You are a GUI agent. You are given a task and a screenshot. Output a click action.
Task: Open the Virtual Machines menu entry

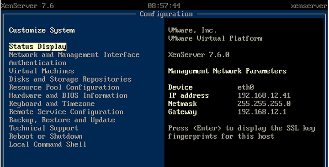click(42, 71)
